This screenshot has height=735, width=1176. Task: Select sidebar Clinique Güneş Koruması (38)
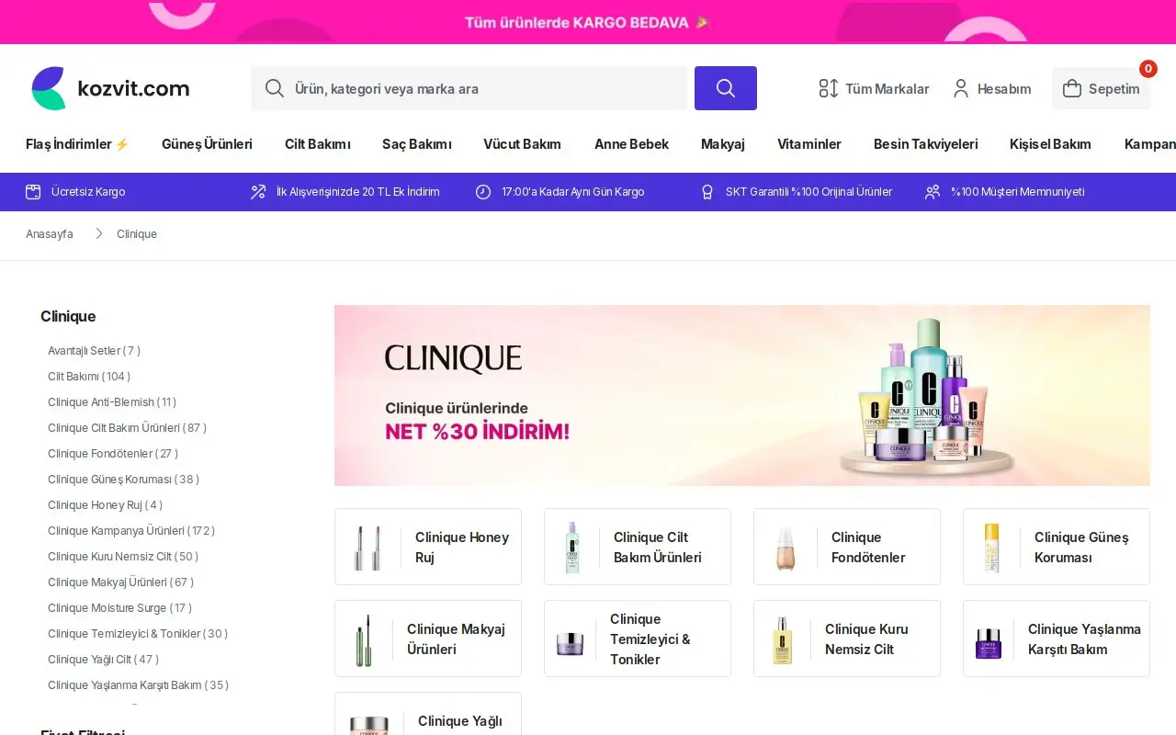[123, 479]
